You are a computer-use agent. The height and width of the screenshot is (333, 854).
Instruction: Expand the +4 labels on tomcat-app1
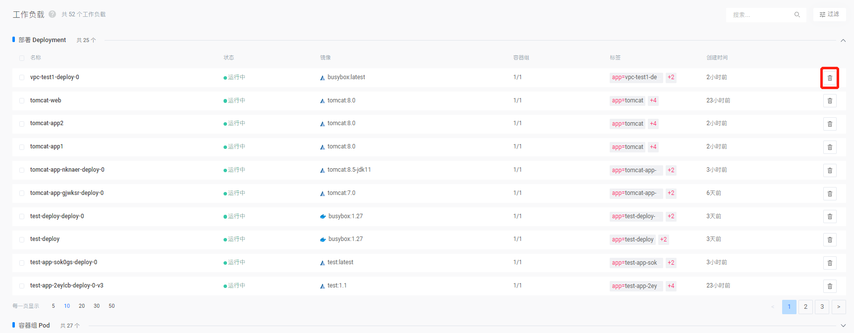tap(653, 147)
